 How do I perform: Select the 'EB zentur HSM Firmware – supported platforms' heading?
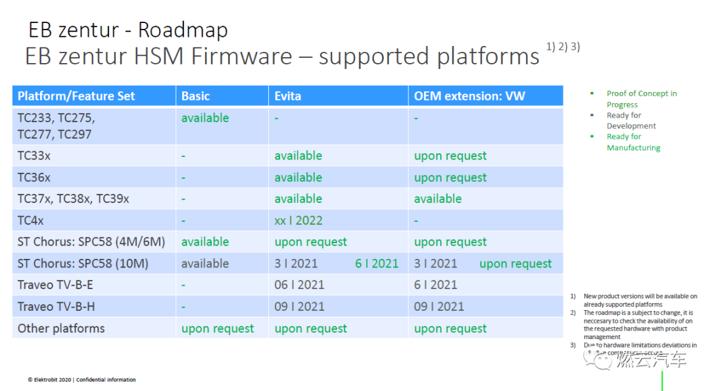(282, 57)
